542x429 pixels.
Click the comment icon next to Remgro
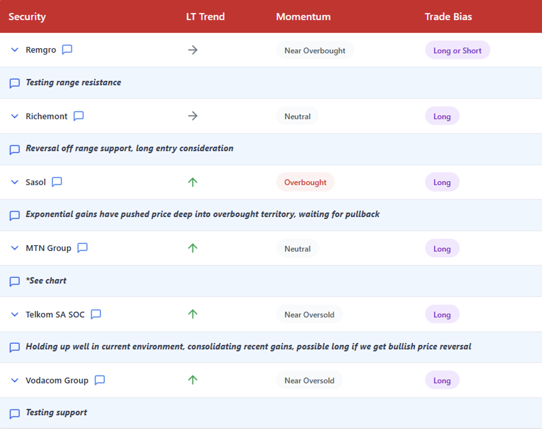pyautogui.click(x=67, y=50)
